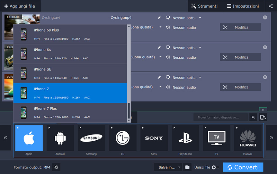Open the Strumenti menu
This screenshot has height=174, width=277.
pyautogui.click(x=205, y=6)
